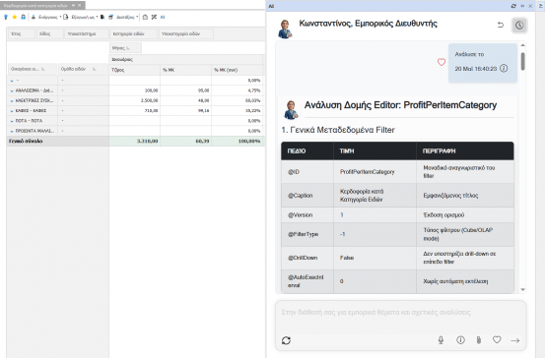Click the ΗΛΕΚΤΡΙΚΕΣ turnover cell 2.500,00

point(134,100)
